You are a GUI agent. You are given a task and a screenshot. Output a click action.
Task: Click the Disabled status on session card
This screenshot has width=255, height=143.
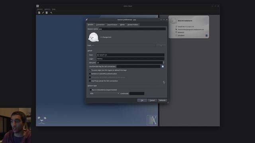pyautogui.click(x=181, y=35)
